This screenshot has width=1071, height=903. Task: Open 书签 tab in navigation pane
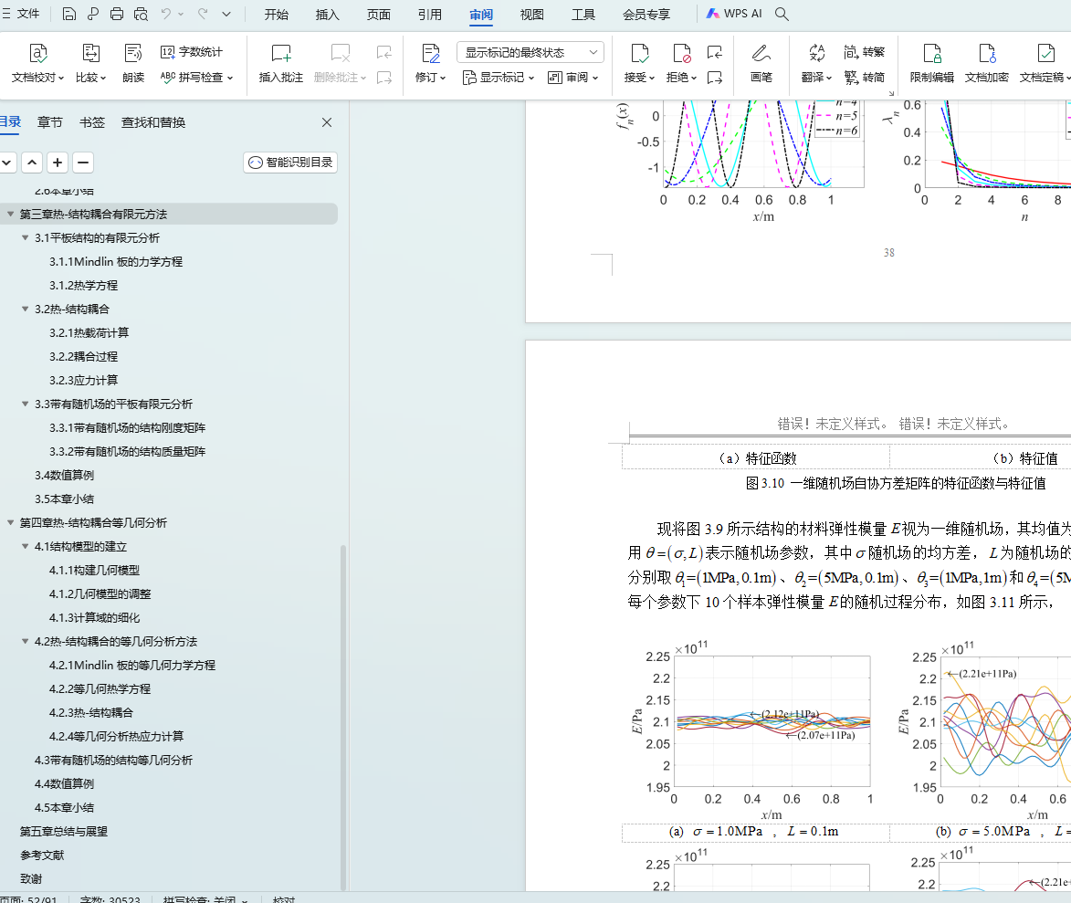coord(92,122)
